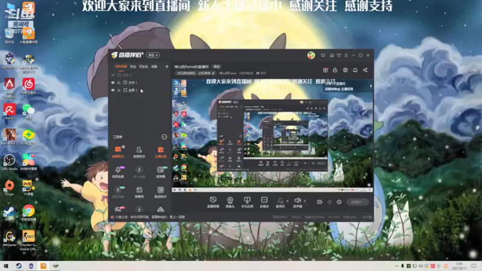
Task: Click 修改 button next to room title
Action: (x=217, y=67)
